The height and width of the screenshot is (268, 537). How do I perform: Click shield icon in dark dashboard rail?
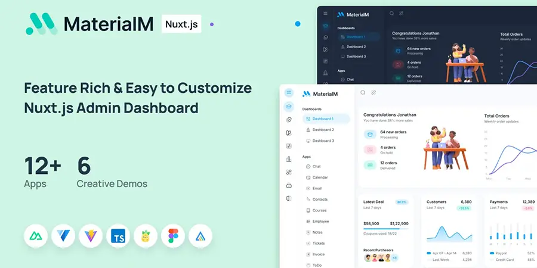(325, 38)
